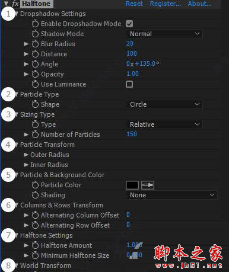Expand the Outer Radius group

26,155
